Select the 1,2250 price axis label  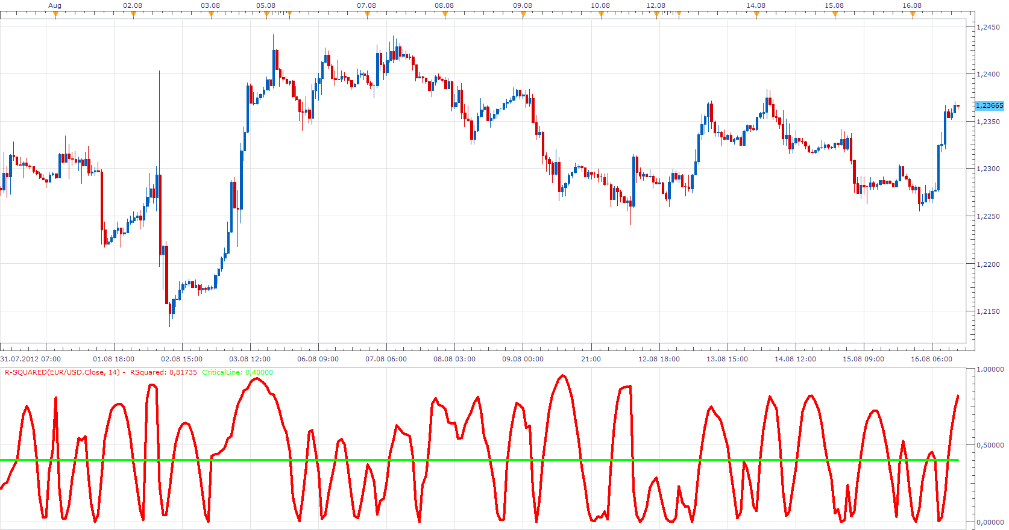pyautogui.click(x=988, y=216)
